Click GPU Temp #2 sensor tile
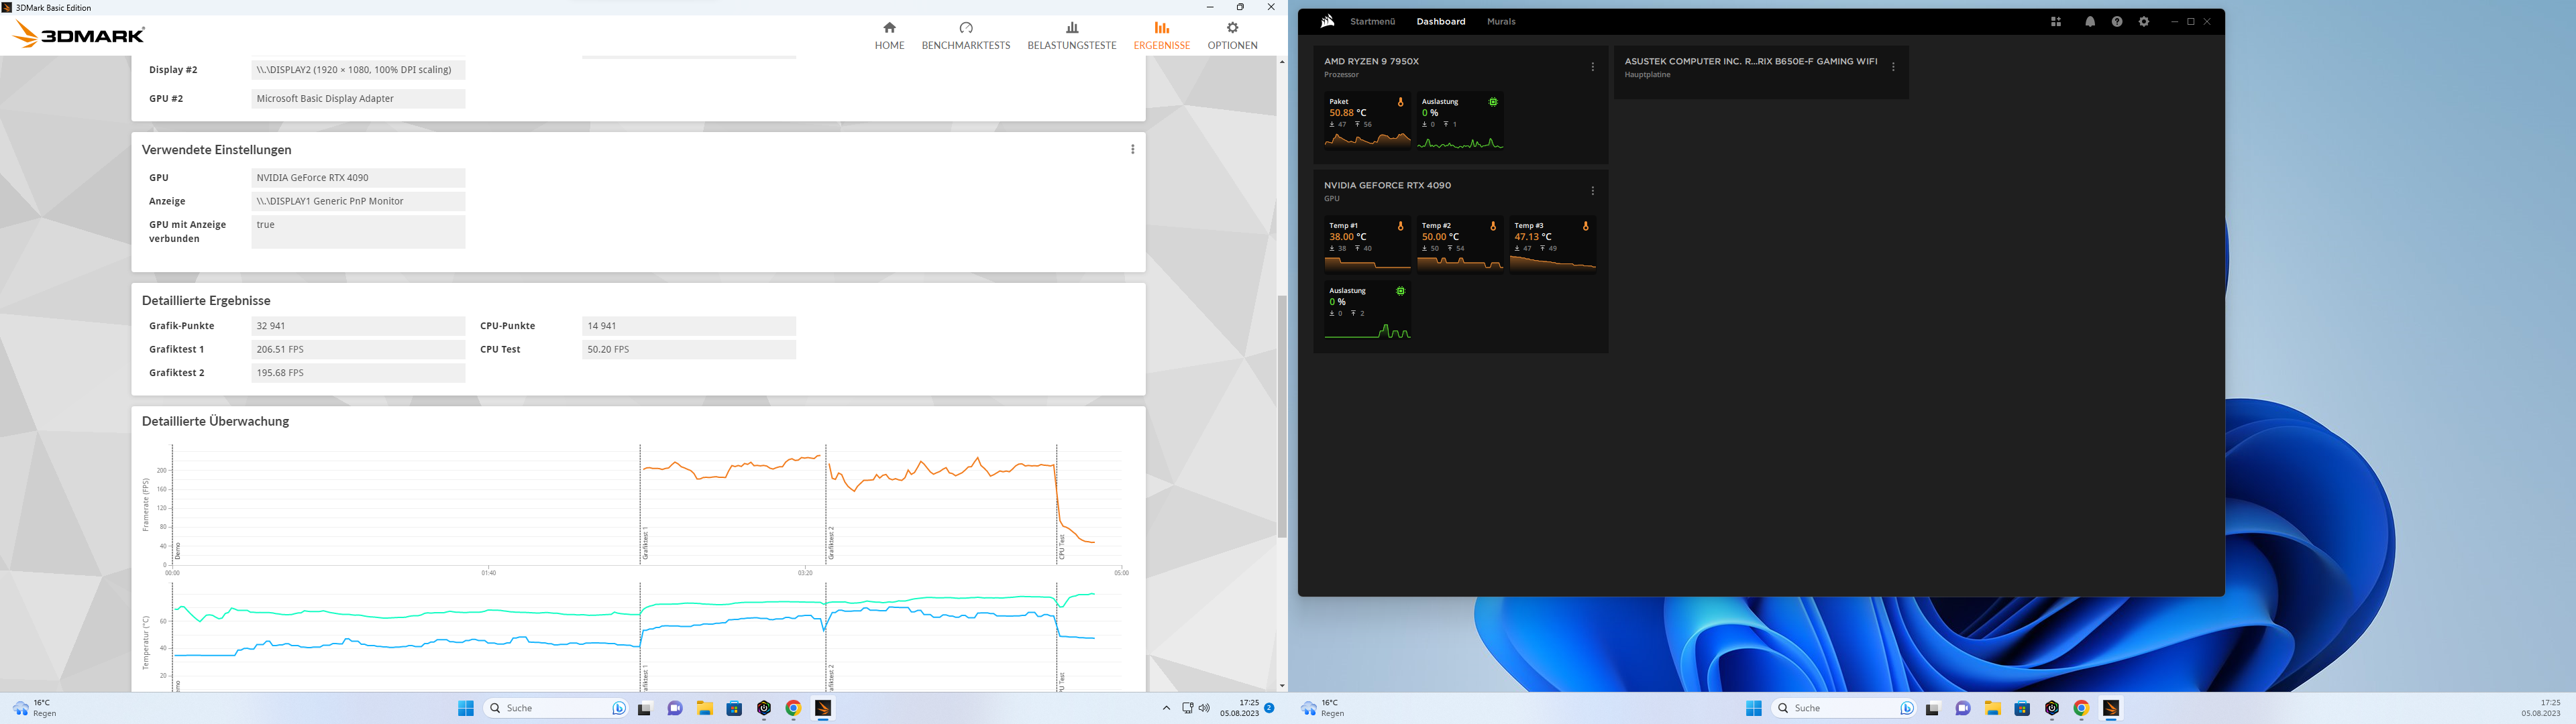 coord(1459,245)
